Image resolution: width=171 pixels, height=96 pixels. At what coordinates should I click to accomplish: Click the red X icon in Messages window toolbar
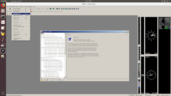click(44, 80)
